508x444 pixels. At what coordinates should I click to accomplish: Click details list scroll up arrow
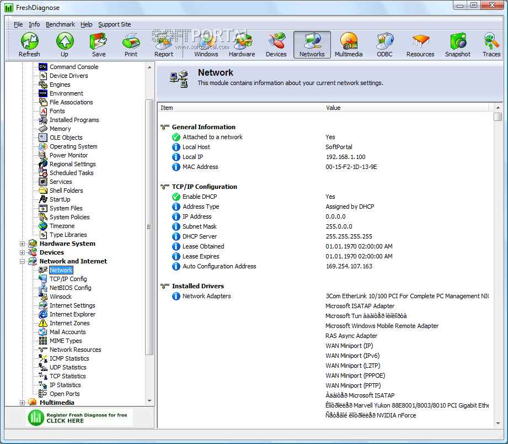click(498, 107)
